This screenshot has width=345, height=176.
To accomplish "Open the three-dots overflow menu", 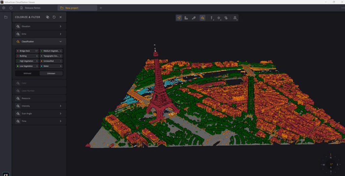I will click(343, 8).
